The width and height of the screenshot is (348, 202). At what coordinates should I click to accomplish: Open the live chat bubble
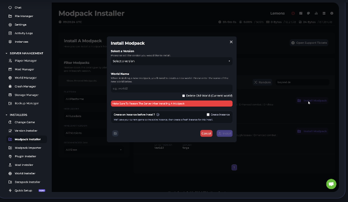331,184
